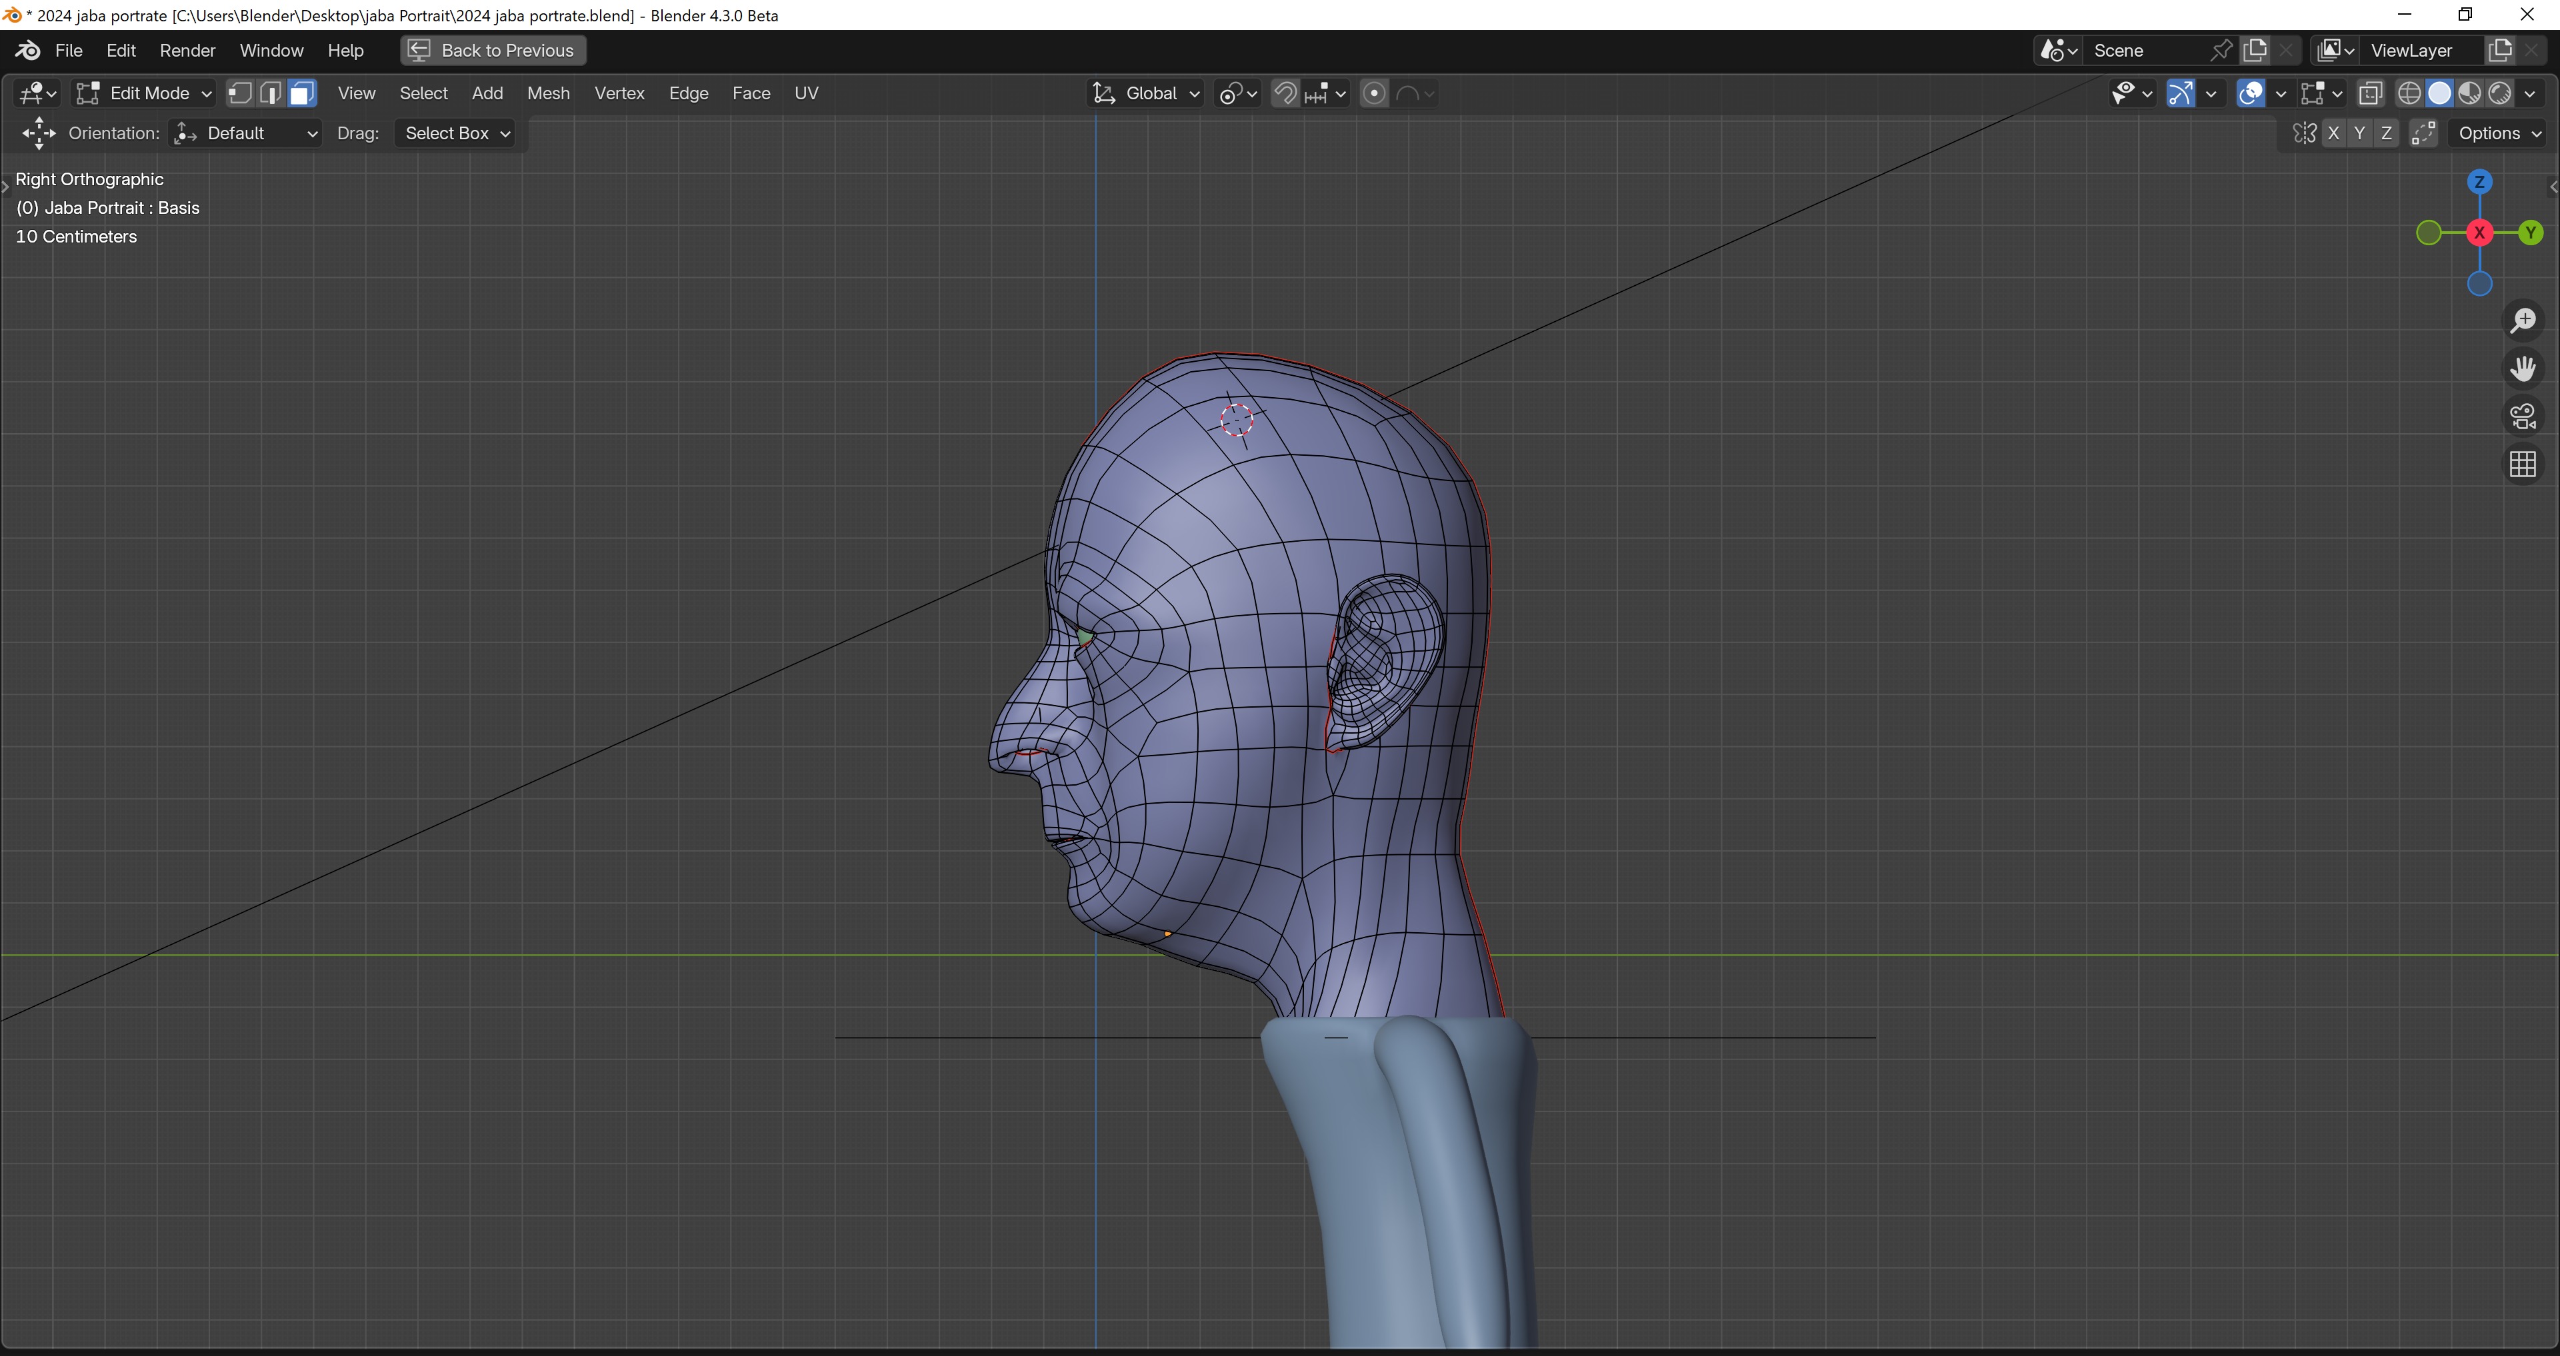Add a new view layer
The width and height of the screenshot is (2560, 1356).
coord(2501,50)
